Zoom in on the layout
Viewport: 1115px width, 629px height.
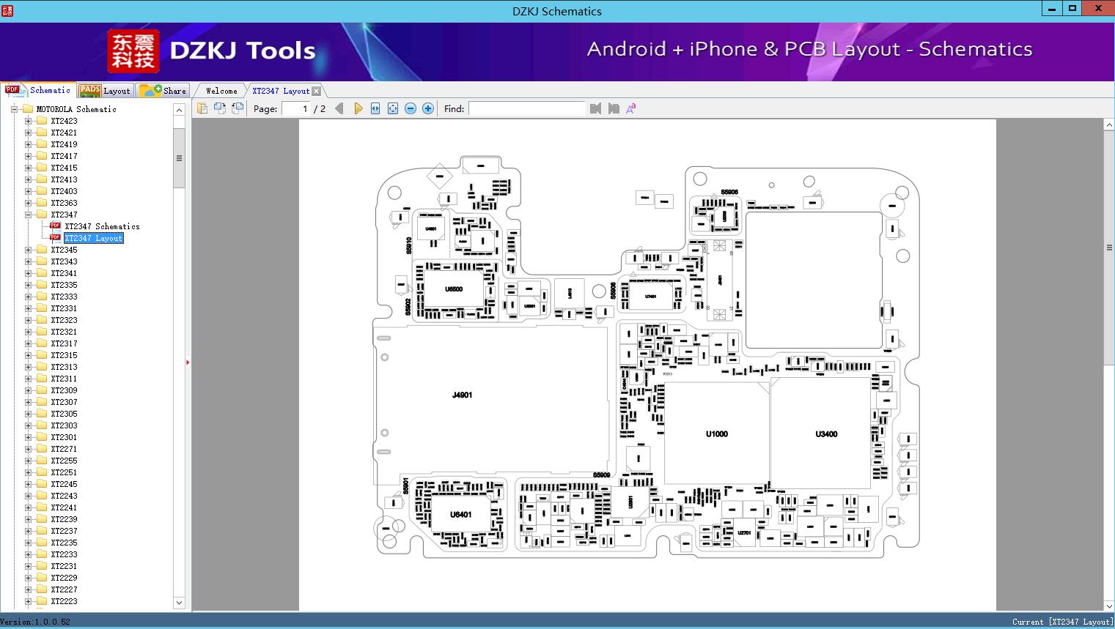coord(428,108)
